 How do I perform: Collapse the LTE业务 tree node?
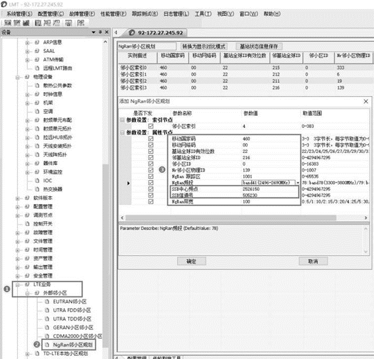(x=17, y=285)
